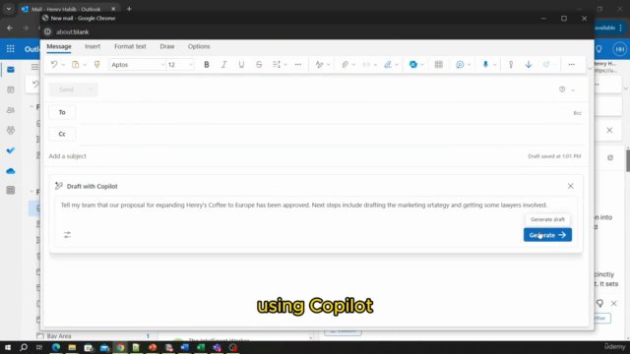Click the taskbar Search icon

pos(24,347)
